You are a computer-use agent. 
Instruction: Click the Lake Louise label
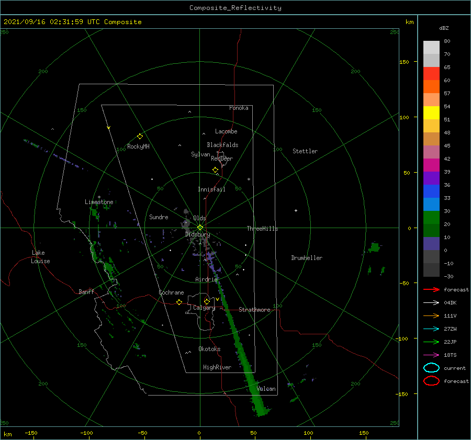click(40, 257)
